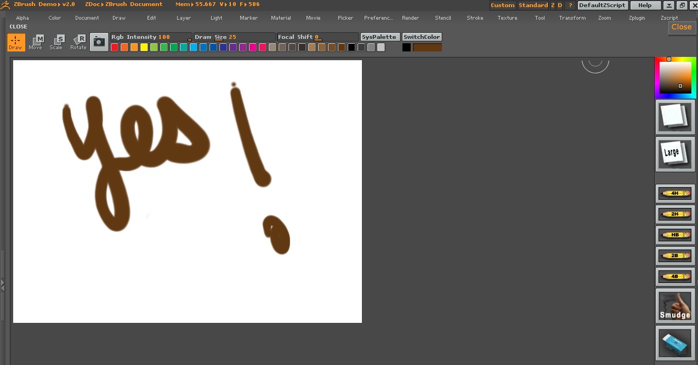Select the Draw mode tool

tap(16, 42)
